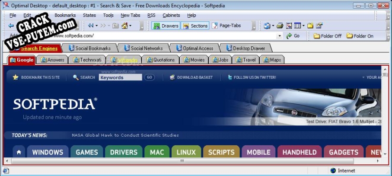Click the Twitter bird icon
Viewport: 392px width, 176px height.
230,77
